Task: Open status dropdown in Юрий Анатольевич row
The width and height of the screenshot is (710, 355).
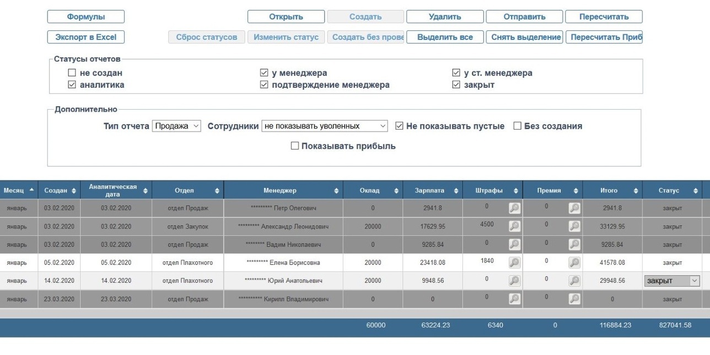Action: [x=672, y=281]
